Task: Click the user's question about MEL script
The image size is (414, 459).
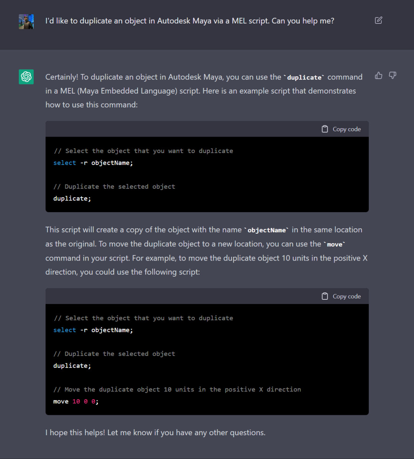Action: click(x=189, y=21)
